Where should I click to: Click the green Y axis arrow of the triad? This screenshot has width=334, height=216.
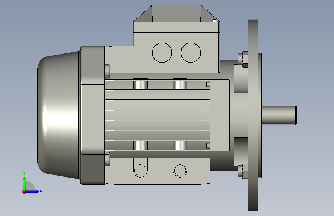tap(24, 183)
